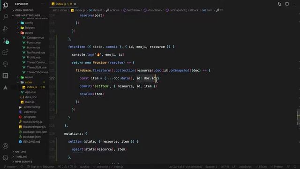Expand the OPEN EDITORS section

coord(24,10)
